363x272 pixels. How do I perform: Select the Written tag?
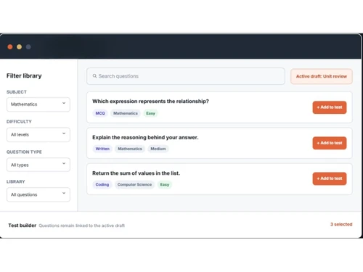(x=102, y=149)
